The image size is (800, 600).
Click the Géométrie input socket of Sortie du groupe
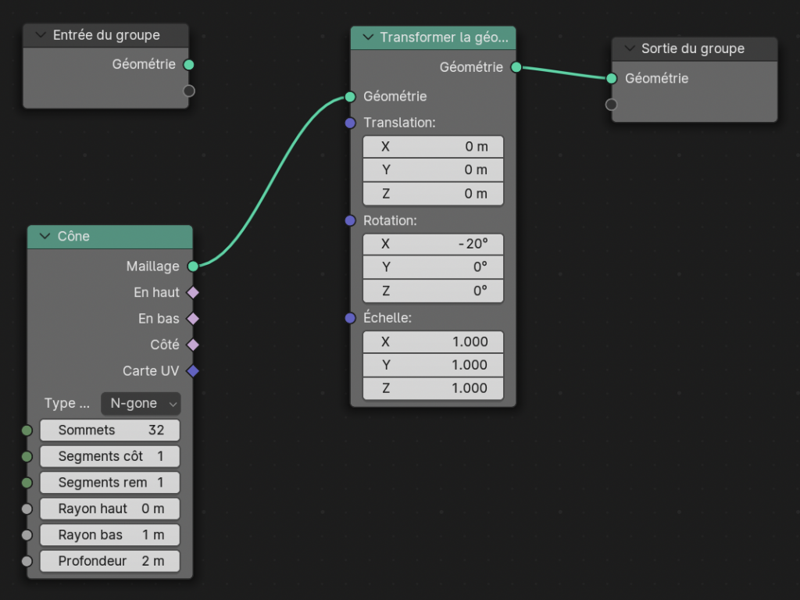point(612,78)
